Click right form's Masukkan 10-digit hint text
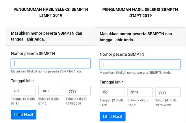The image size is (186, 123). coord(135,72)
